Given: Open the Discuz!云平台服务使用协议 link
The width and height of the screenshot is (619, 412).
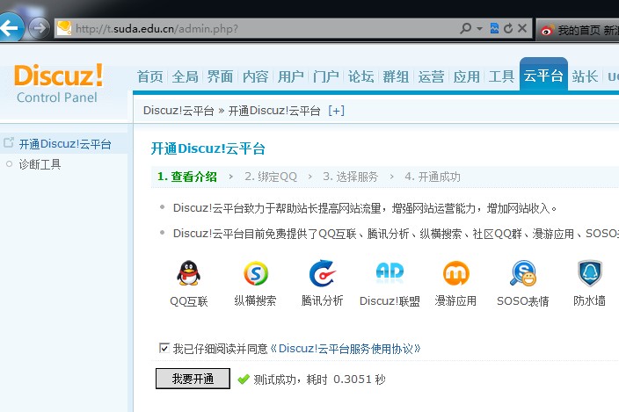Looking at the screenshot, I should (x=345, y=349).
